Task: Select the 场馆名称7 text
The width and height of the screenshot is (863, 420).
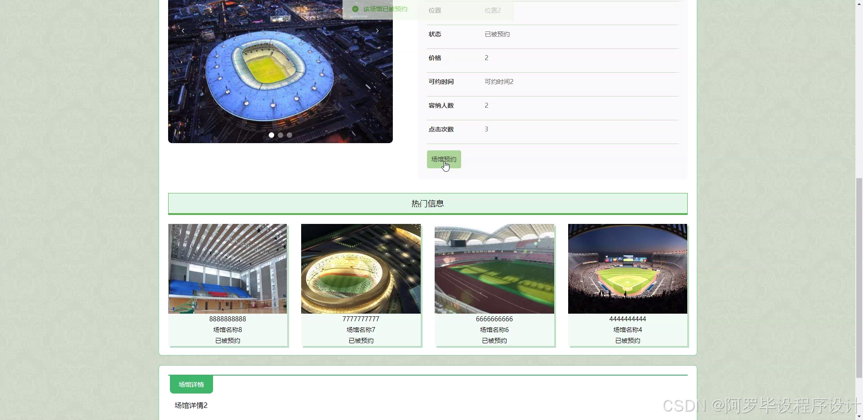Action: (361, 330)
